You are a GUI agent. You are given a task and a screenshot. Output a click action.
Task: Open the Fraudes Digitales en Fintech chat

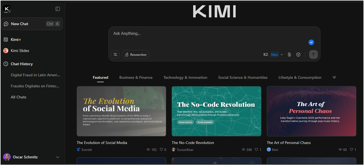(x=35, y=86)
